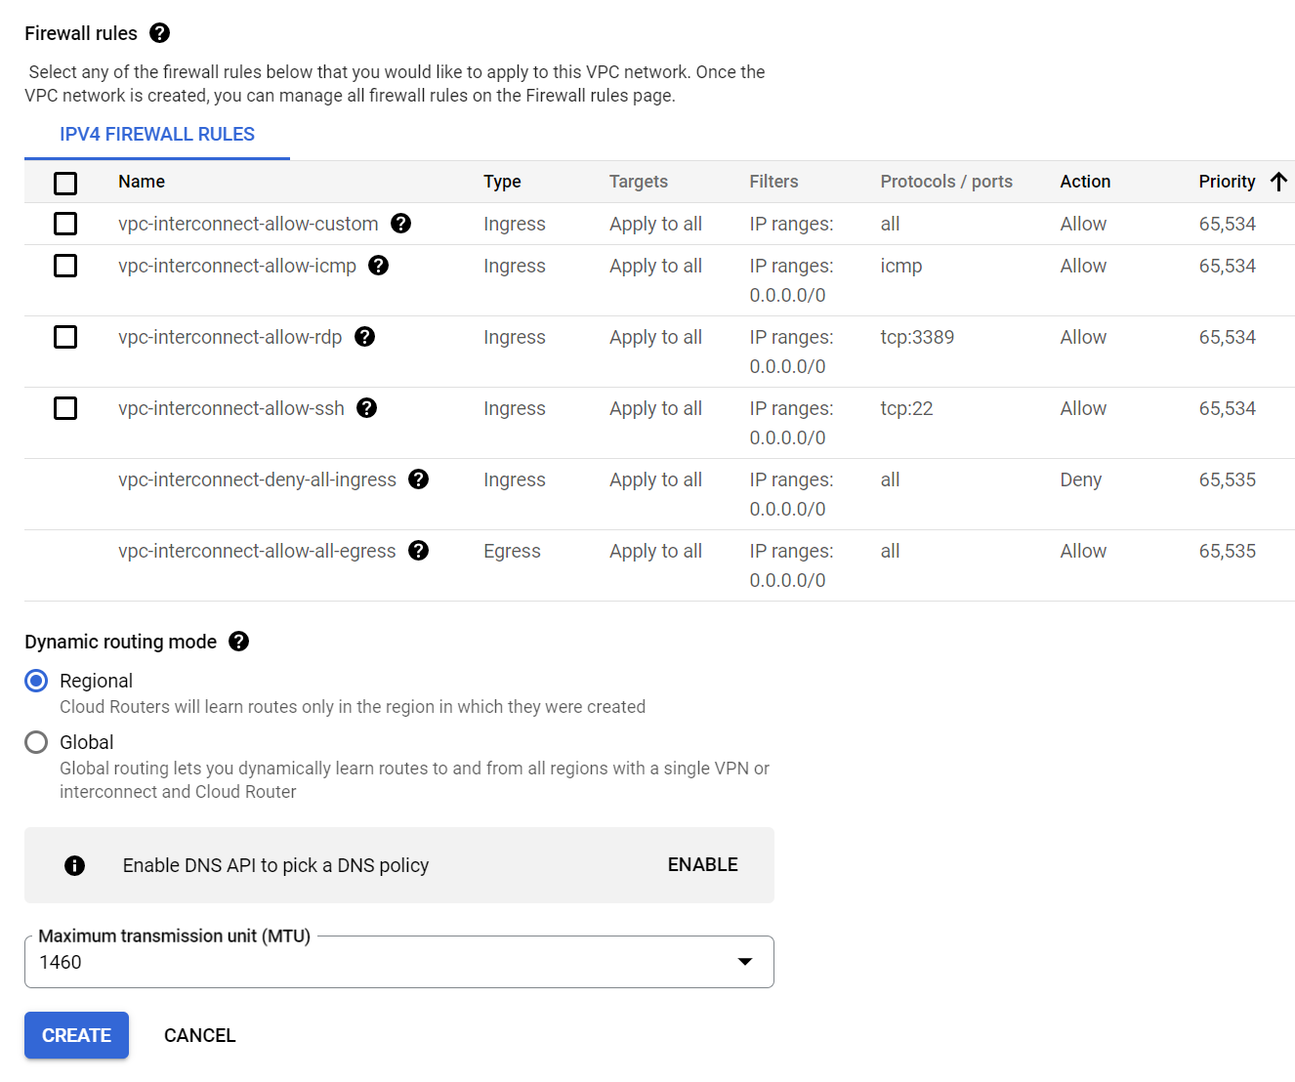Click the info icon in DNS banner

click(x=74, y=865)
